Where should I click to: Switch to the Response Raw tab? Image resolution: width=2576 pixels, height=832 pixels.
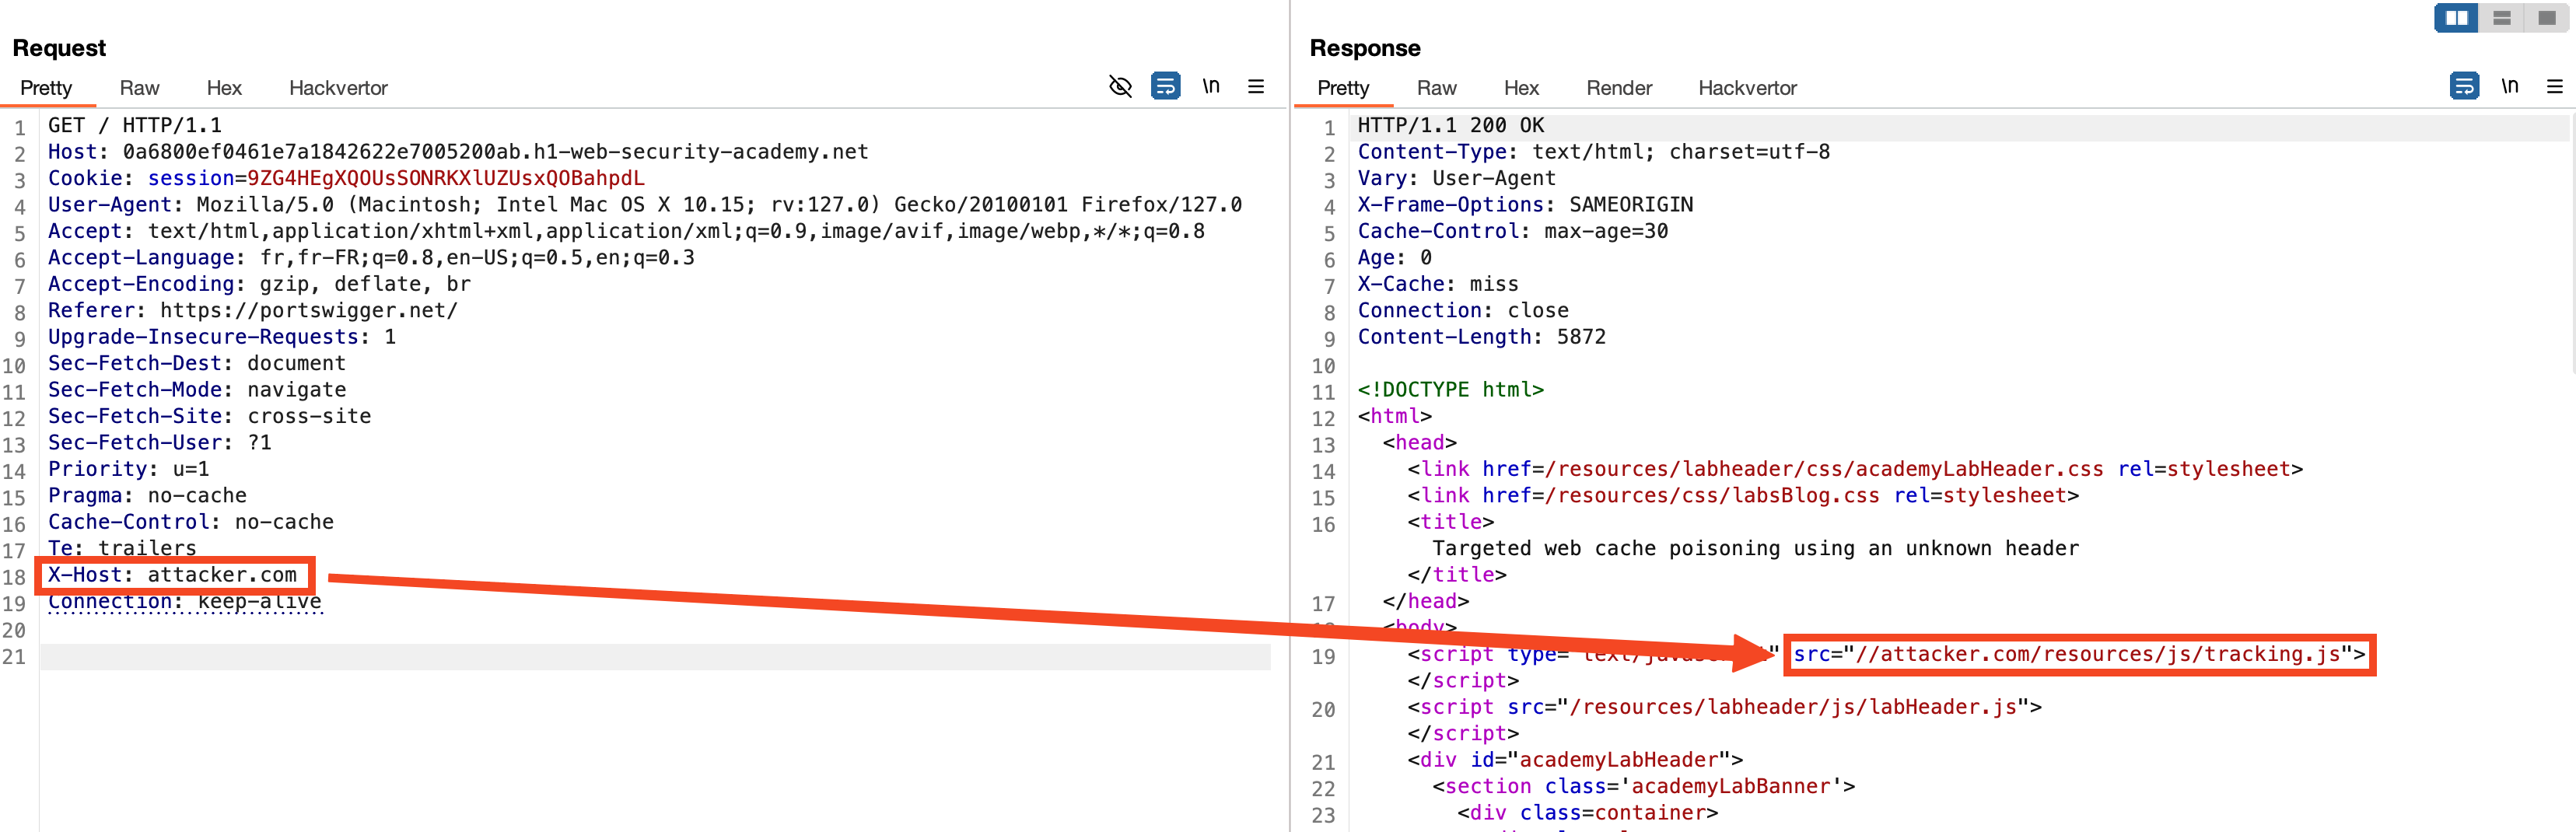click(1436, 88)
